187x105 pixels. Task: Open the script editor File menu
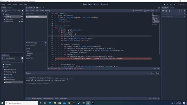tap(27, 11)
